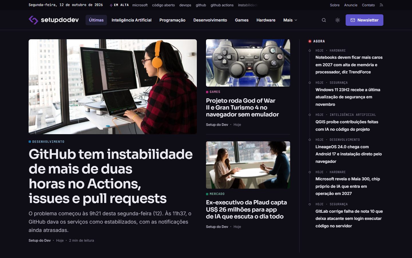This screenshot has height=258, width=412.
Task: Click the setupdodev logo
Action: click(x=54, y=20)
